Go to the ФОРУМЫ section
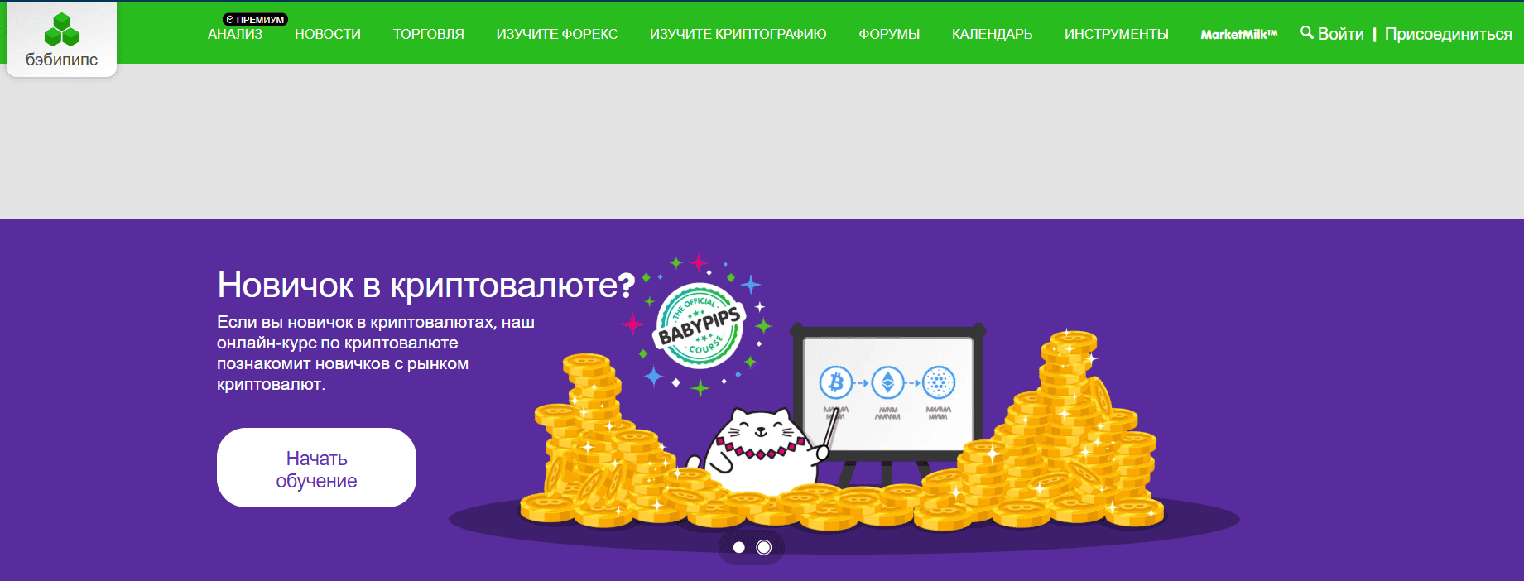This screenshot has width=1524, height=581. point(889,34)
